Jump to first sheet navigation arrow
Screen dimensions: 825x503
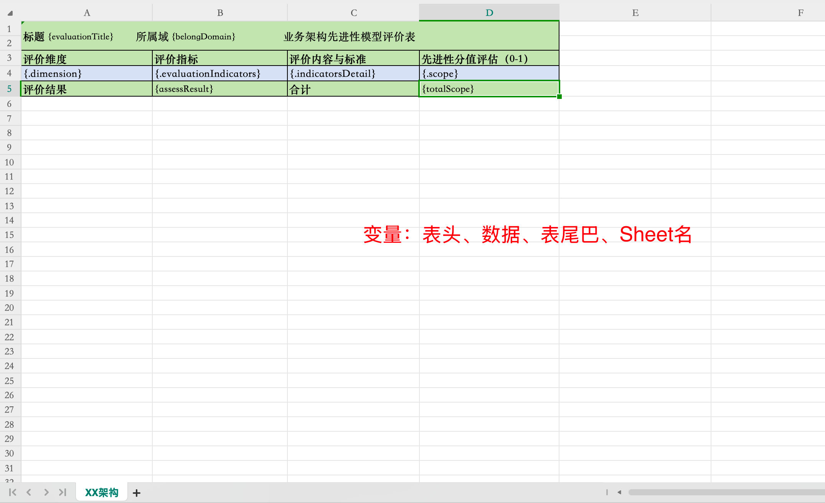pyautogui.click(x=12, y=492)
